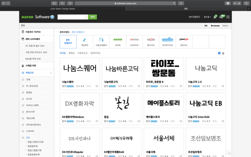Click the 나눔스퀘어 popularity bar

click(x=70, y=86)
